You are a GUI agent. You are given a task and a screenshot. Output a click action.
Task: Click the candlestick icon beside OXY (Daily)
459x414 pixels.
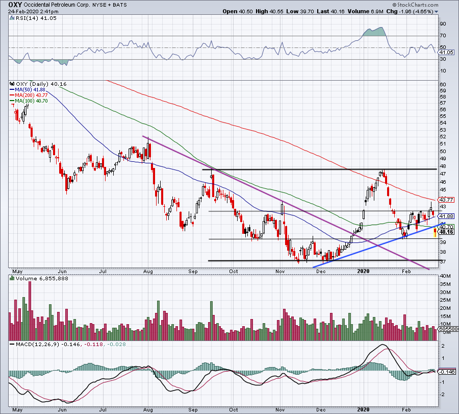click(x=12, y=84)
